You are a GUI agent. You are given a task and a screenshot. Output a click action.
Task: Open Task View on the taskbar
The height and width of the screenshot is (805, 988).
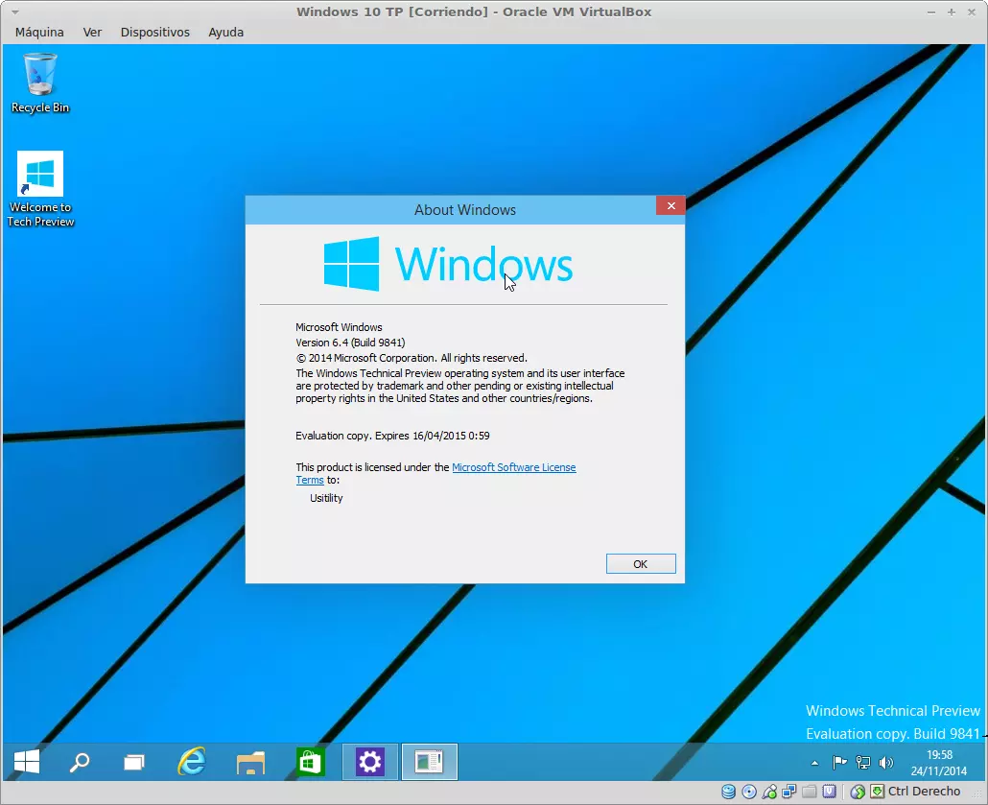[x=135, y=762]
